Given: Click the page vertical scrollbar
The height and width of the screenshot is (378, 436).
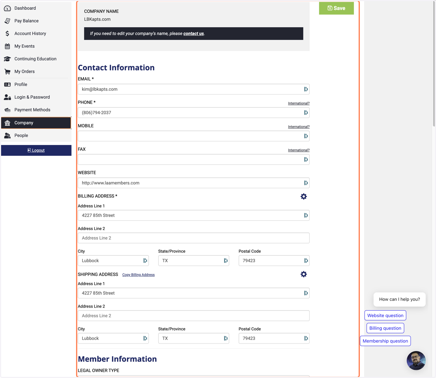Looking at the screenshot, I should click(434, 64).
